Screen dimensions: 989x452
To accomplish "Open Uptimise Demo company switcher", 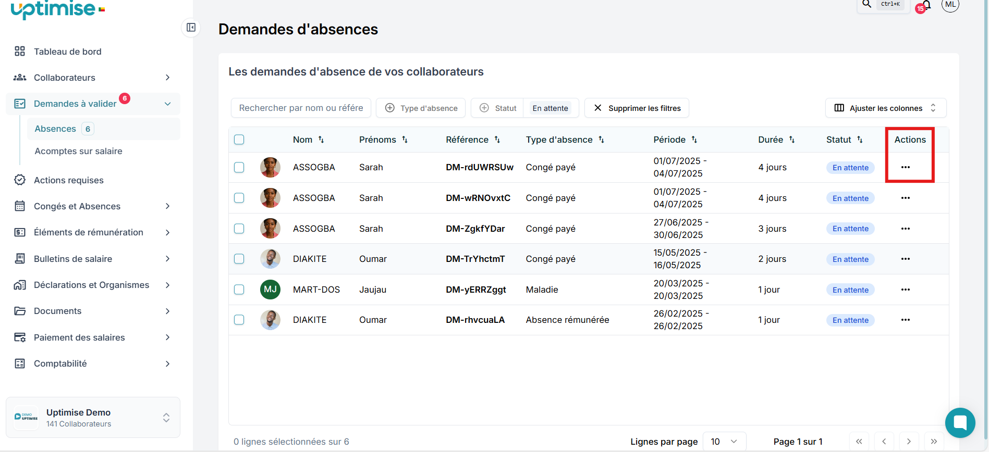I will click(93, 418).
